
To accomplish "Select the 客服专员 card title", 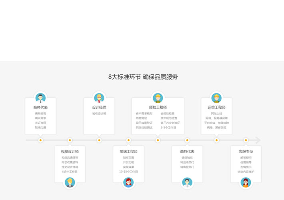I will click(x=246, y=152).
